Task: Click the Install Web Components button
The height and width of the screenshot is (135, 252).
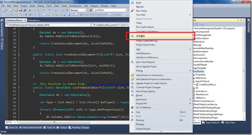Action: pyautogui.click(x=94, y=15)
